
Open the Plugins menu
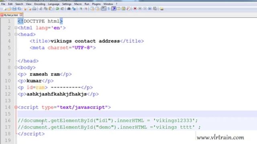(x=96, y=4)
